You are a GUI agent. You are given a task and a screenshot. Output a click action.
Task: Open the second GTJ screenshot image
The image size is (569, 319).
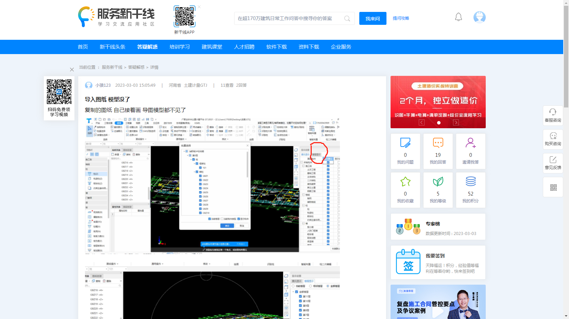212,290
